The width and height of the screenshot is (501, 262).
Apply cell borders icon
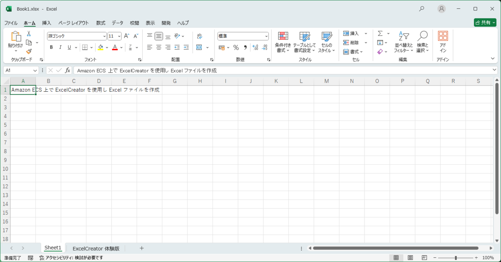(85, 47)
